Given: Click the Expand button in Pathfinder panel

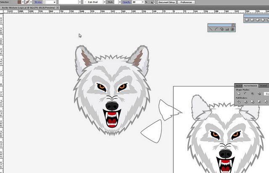Looking at the screenshot, I should (266, 94).
